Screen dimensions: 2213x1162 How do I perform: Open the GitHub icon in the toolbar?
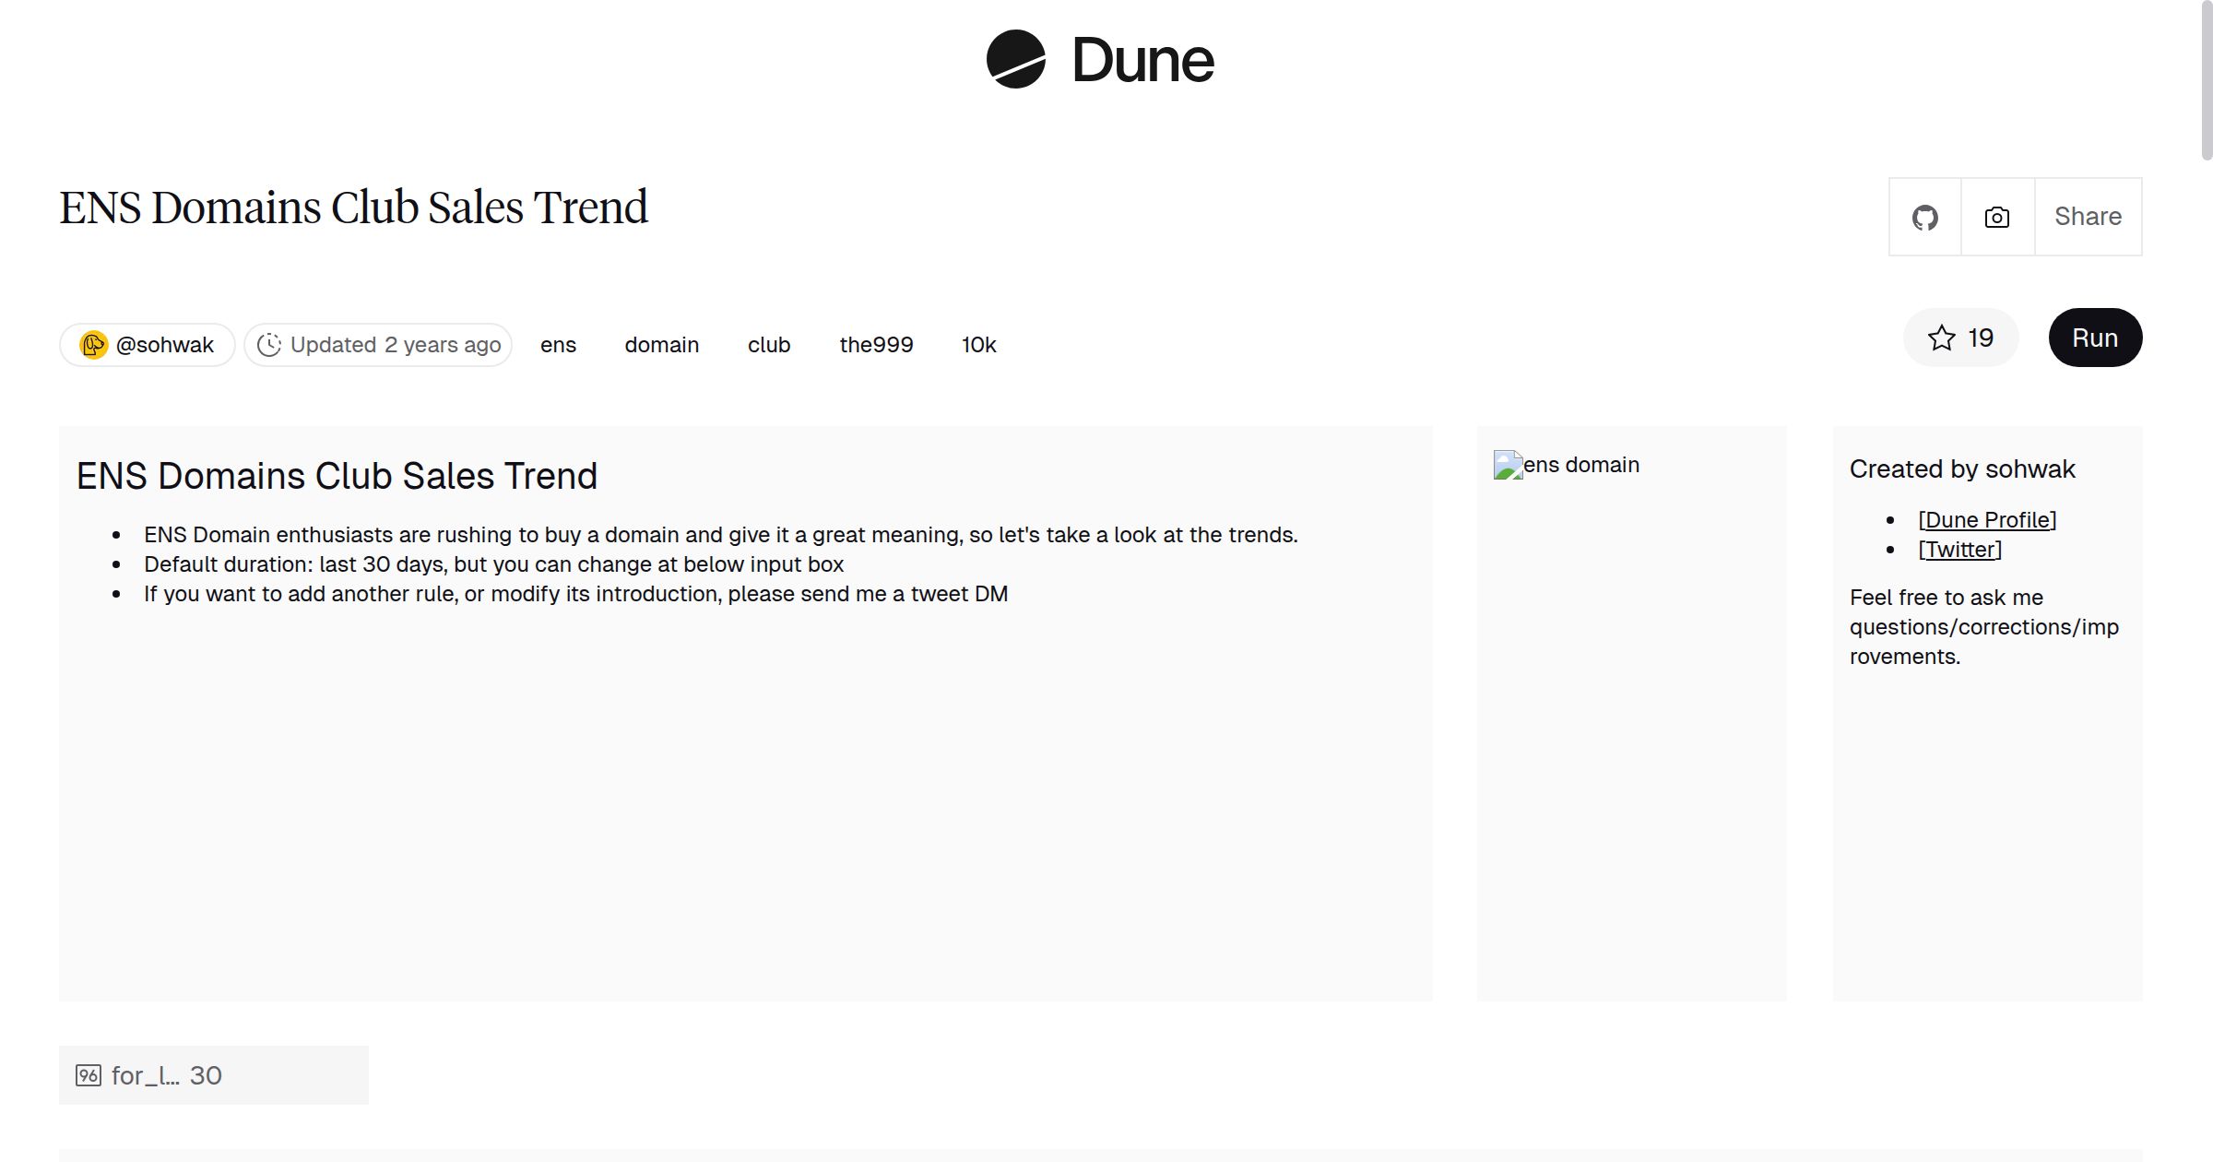1925,217
